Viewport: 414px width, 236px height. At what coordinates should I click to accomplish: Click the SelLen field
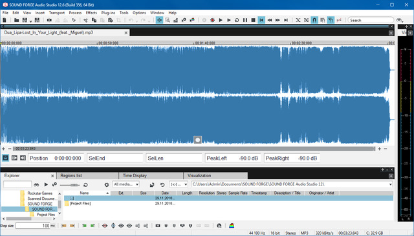click(174, 158)
